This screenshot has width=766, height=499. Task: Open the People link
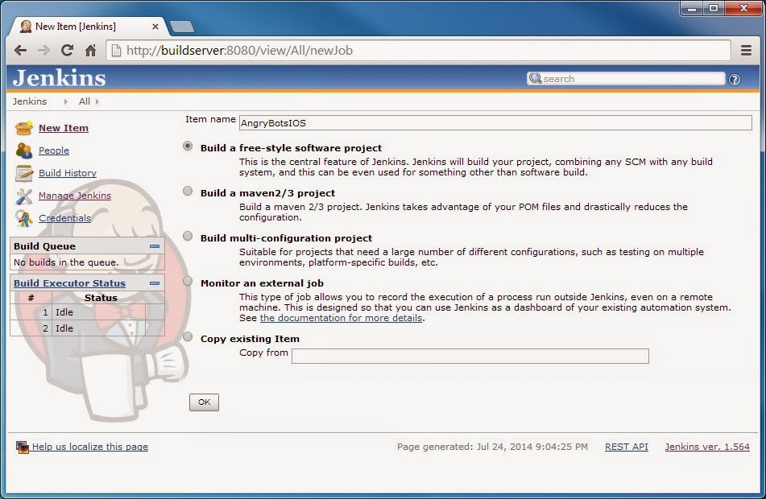coord(54,151)
